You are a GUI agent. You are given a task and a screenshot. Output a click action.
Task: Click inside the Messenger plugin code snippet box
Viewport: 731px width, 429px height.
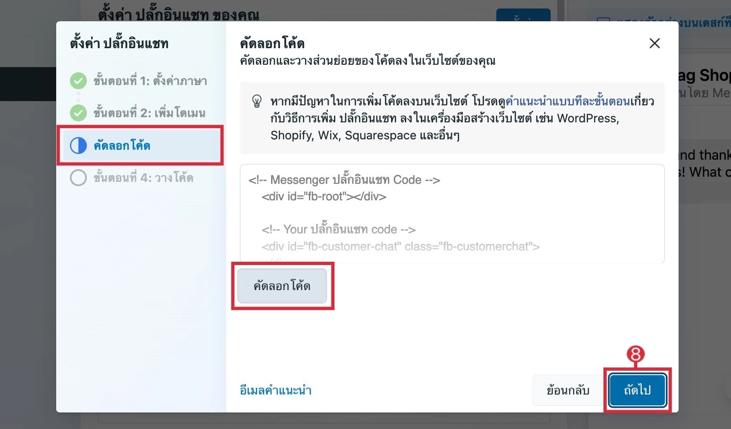tap(451, 213)
